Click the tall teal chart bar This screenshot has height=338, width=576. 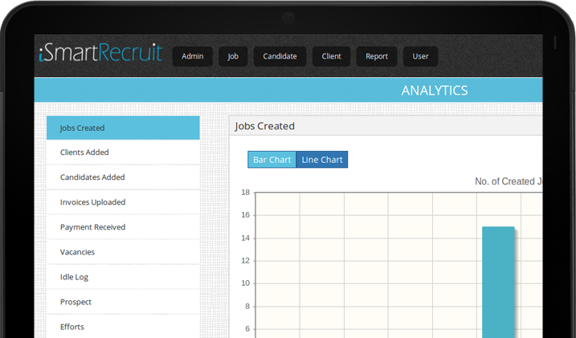coord(498,281)
